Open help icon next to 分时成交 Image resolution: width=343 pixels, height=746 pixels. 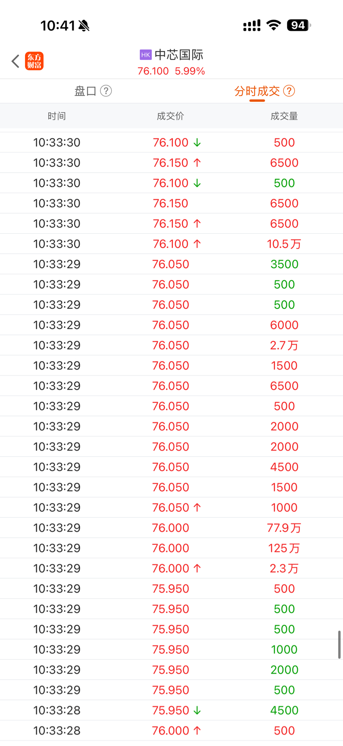pyautogui.click(x=289, y=91)
